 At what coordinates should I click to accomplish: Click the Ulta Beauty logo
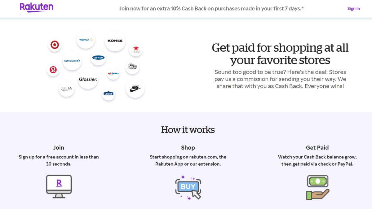click(66, 89)
